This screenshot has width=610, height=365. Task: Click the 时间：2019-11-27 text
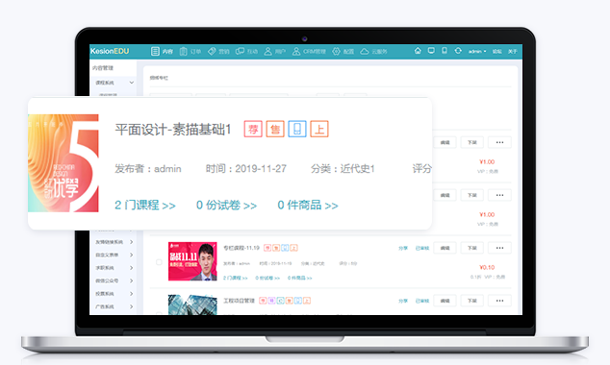click(x=246, y=168)
